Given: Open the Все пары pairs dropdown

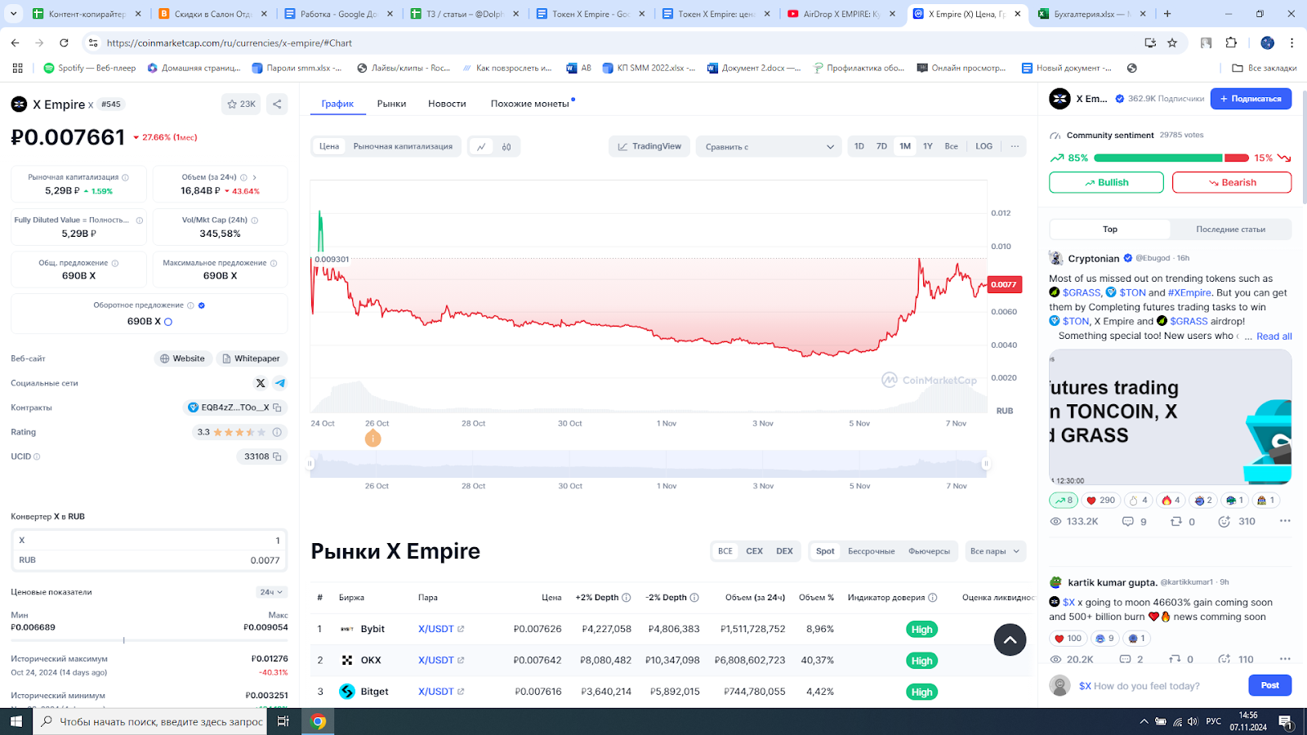Looking at the screenshot, I should click(994, 551).
